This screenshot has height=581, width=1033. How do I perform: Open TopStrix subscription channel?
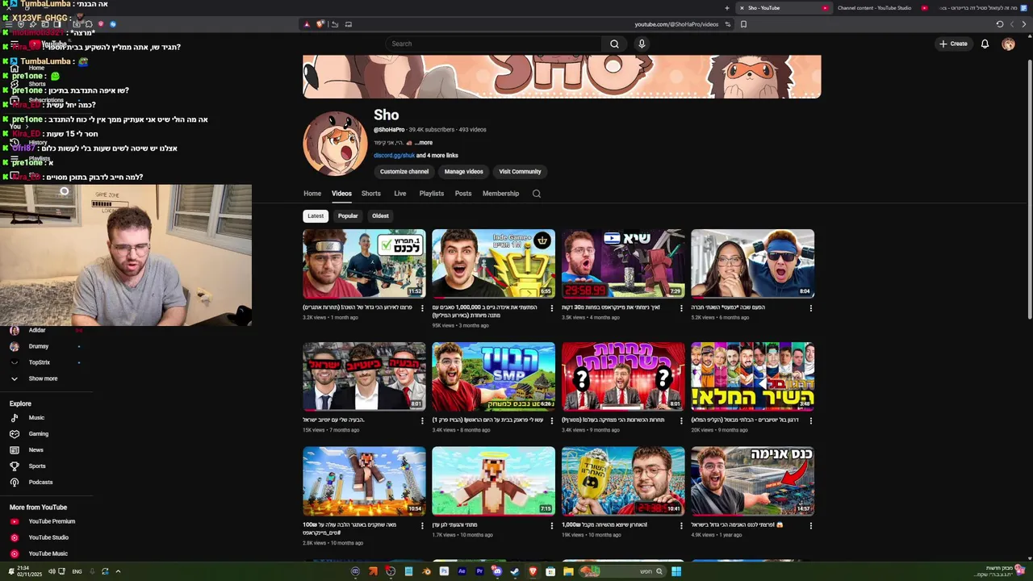coord(39,362)
